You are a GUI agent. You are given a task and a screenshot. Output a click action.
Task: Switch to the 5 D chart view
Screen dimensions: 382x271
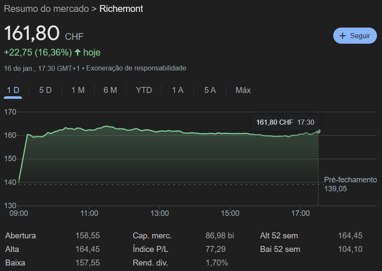tap(45, 90)
